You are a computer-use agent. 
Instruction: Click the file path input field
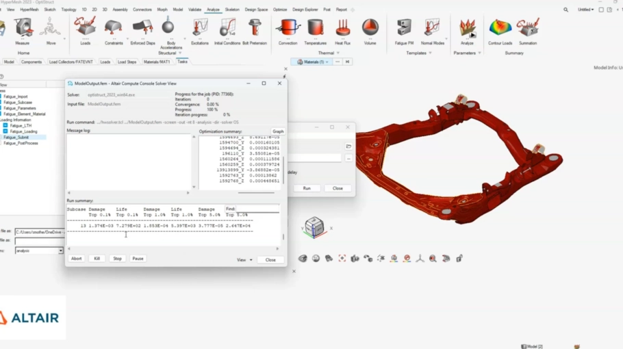(x=39, y=232)
